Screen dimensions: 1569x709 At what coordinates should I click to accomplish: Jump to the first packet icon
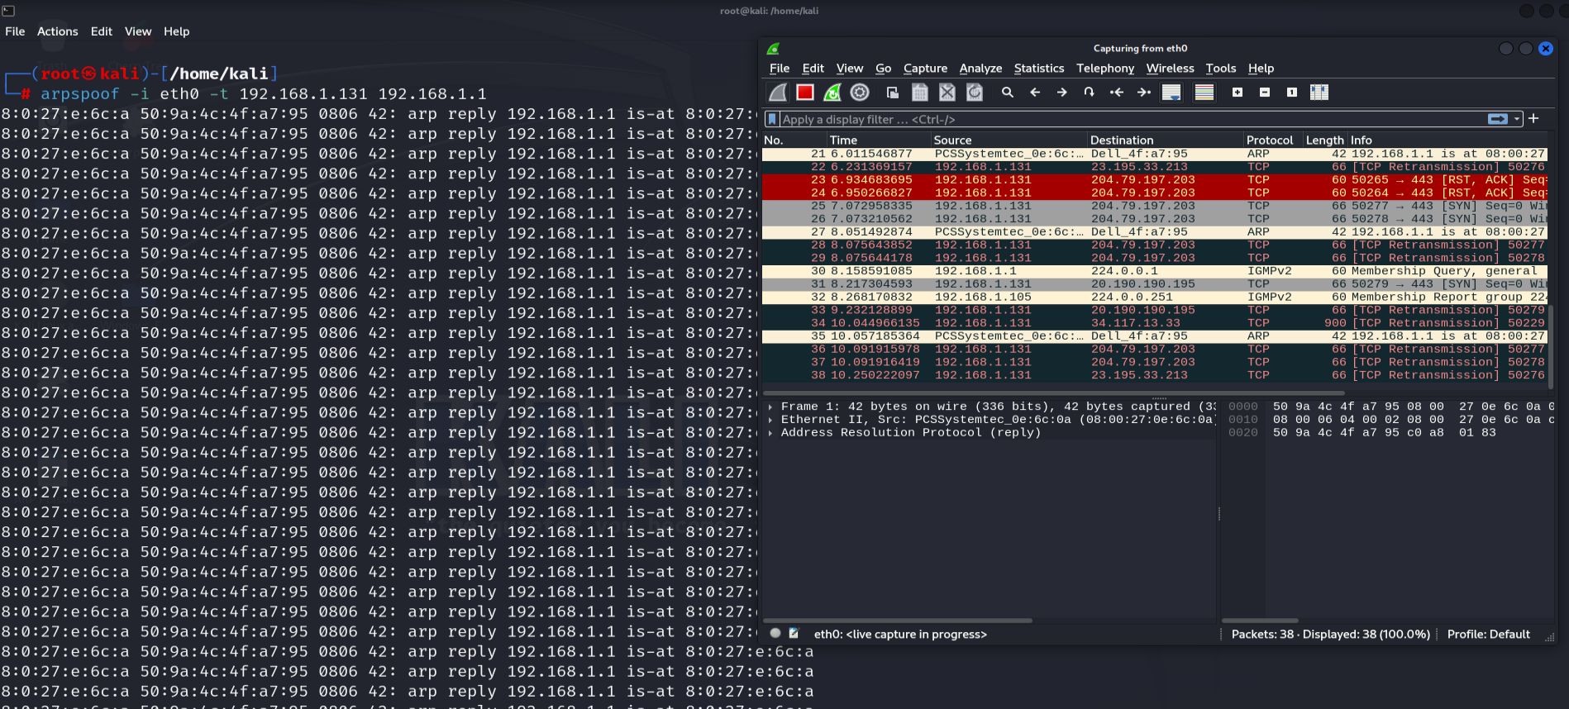tap(1117, 93)
